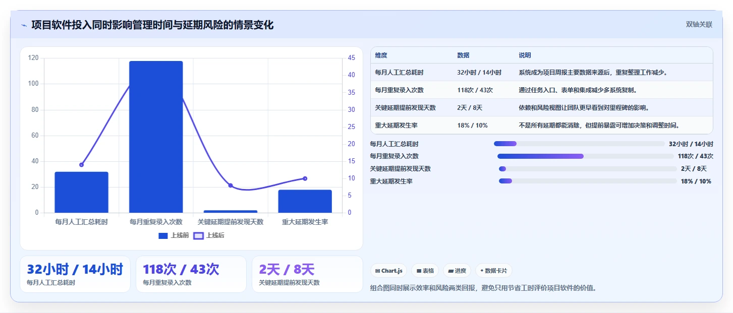Image resolution: width=733 pixels, height=313 pixels.
Task: Click the description starting 系统成为项目周报
Action: (x=593, y=73)
